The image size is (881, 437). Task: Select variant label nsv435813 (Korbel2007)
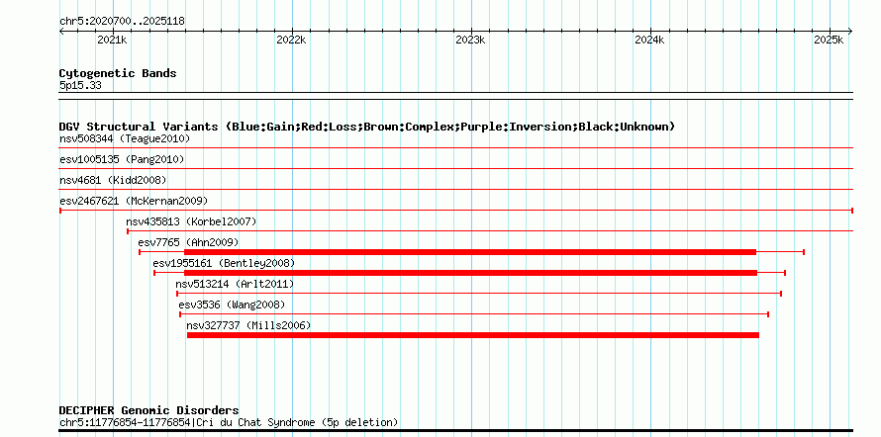coord(191,221)
